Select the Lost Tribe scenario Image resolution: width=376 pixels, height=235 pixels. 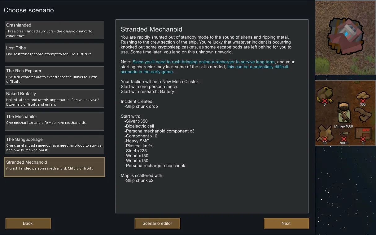[x=55, y=53]
